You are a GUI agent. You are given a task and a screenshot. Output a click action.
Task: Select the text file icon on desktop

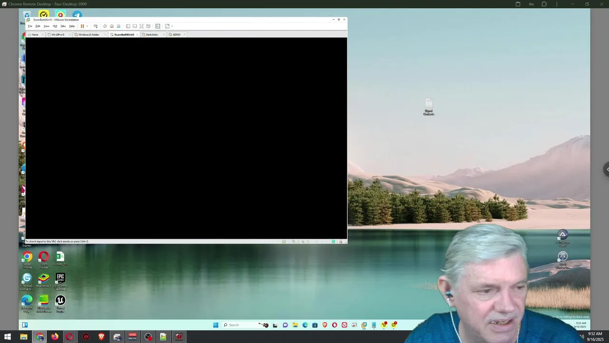pyautogui.click(x=429, y=107)
